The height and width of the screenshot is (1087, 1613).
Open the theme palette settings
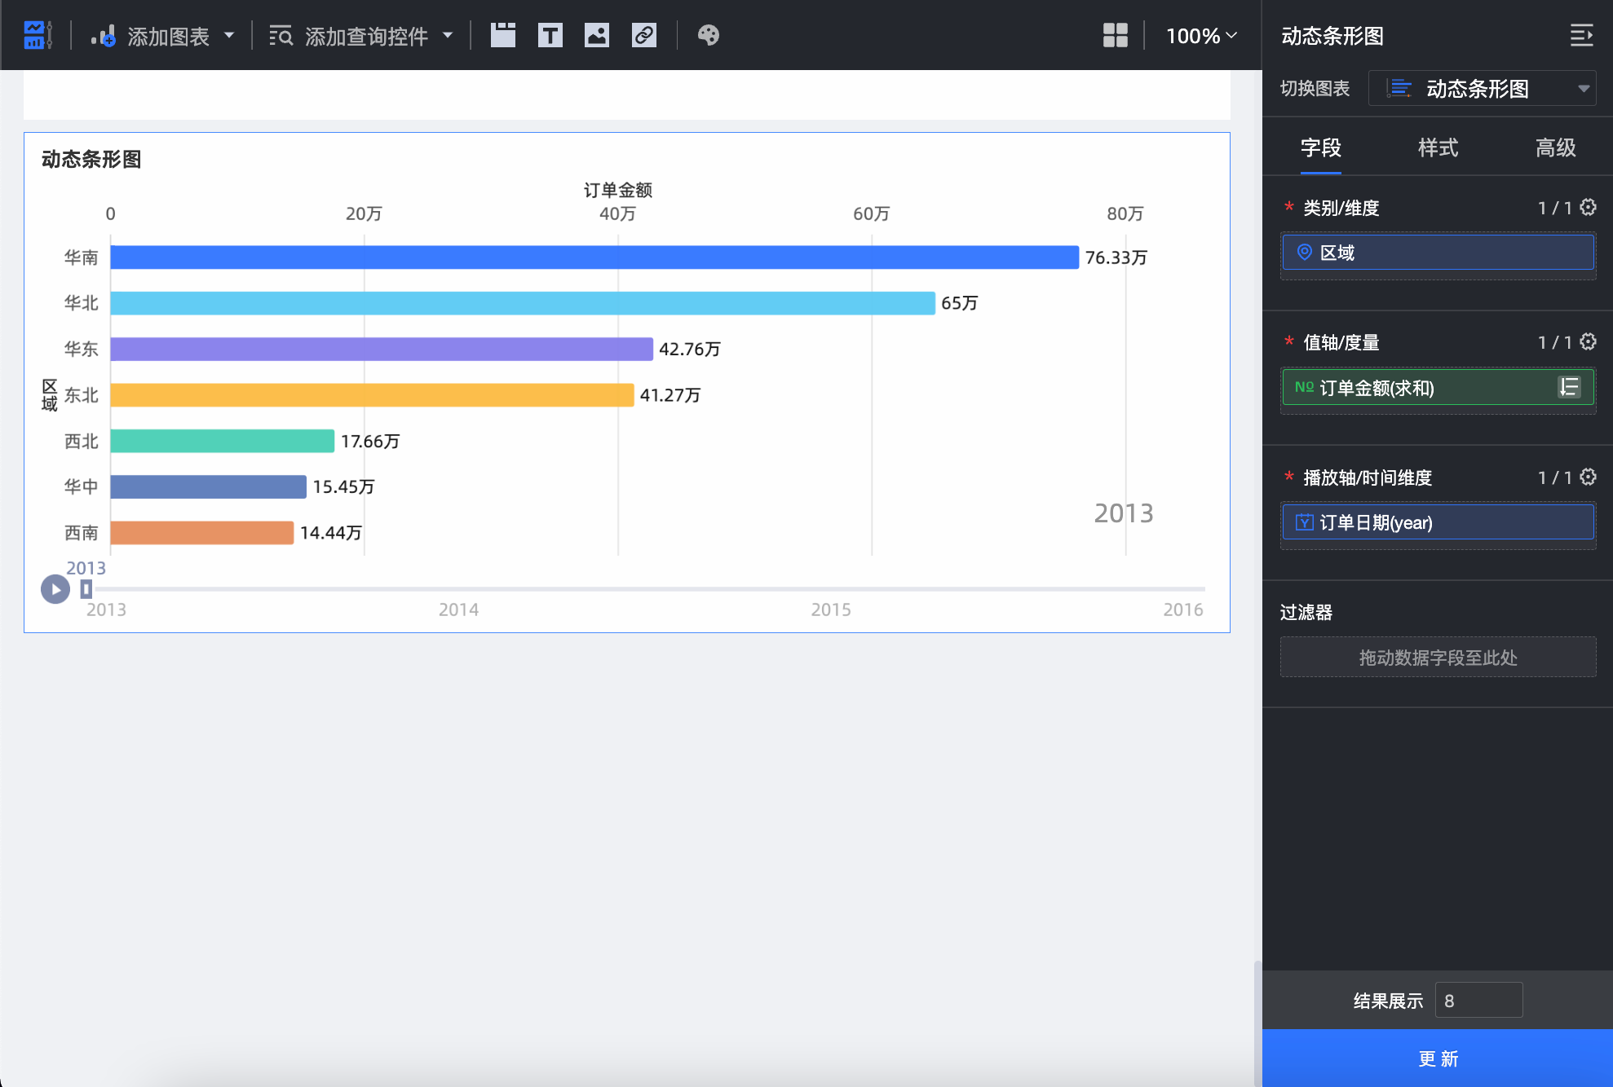pos(708,35)
